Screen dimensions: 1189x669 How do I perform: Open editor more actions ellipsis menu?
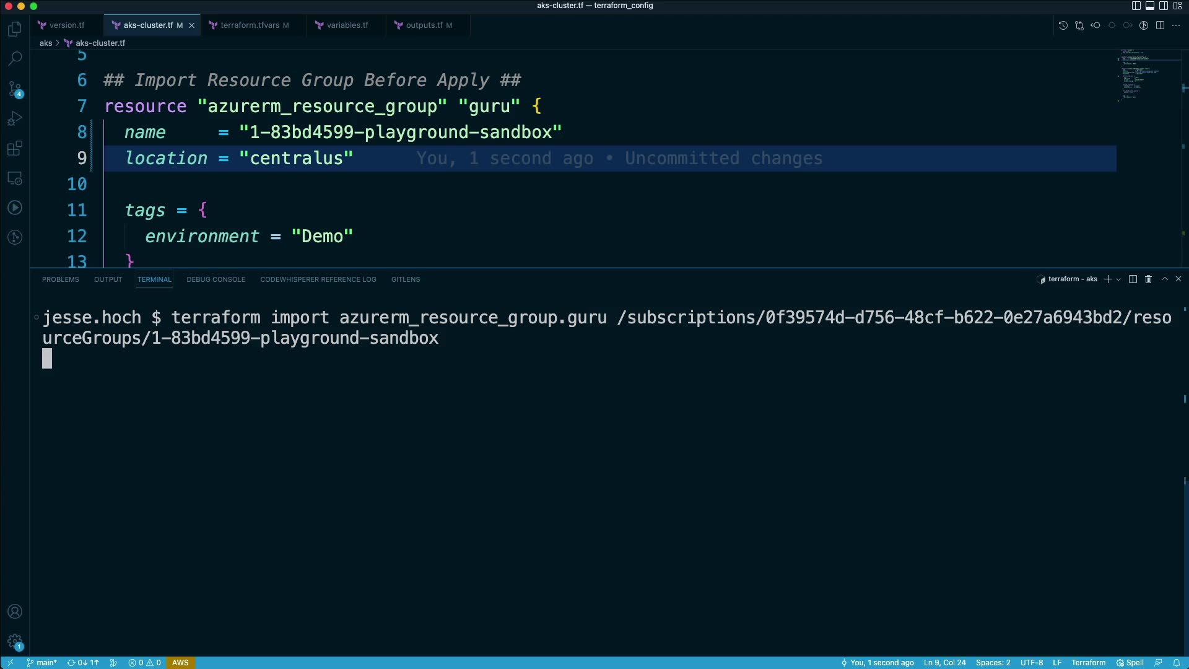(x=1176, y=25)
